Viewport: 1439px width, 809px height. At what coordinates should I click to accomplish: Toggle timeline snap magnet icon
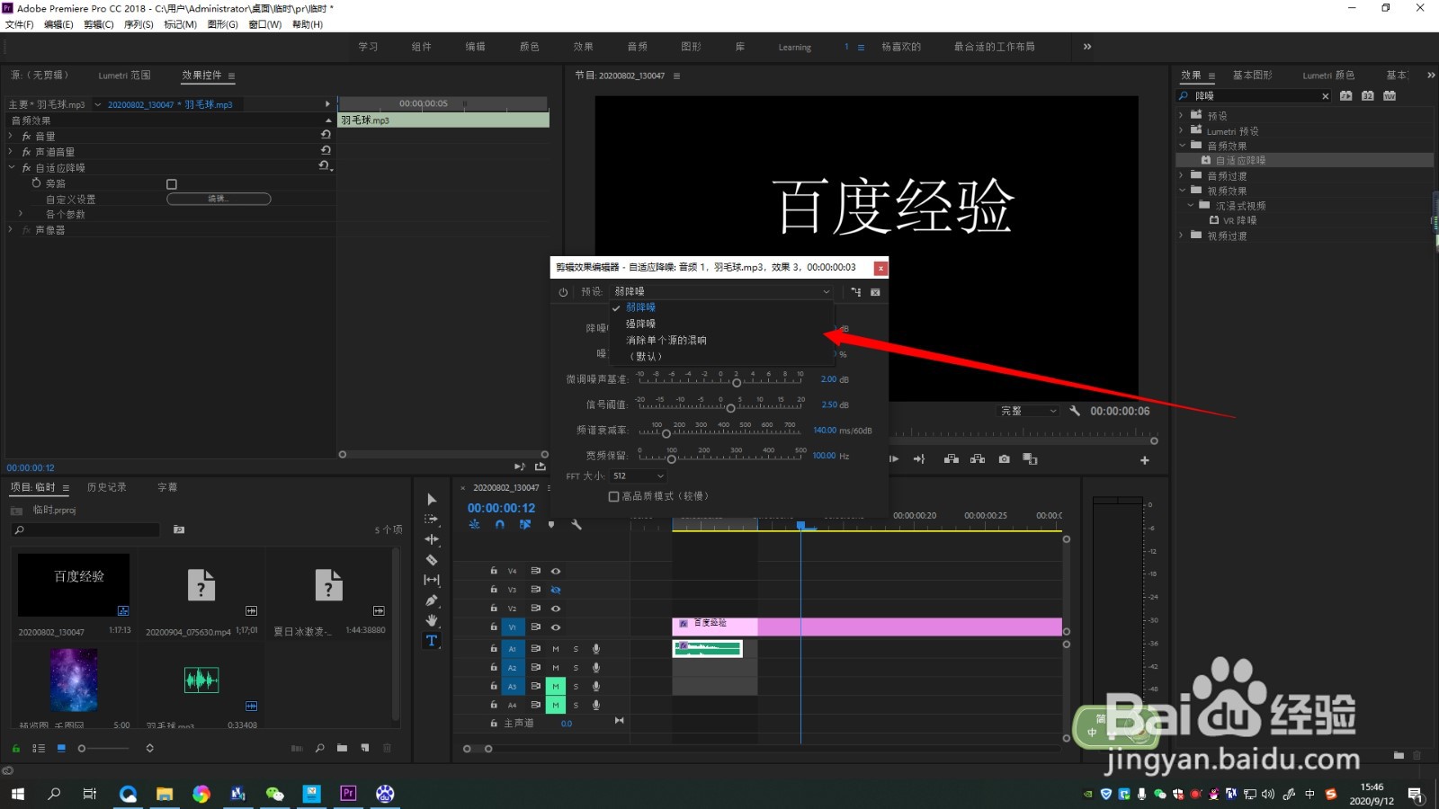[499, 524]
